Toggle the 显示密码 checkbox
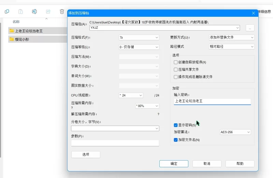Image resolution: width=273 pixels, height=178 pixels. pyautogui.click(x=176, y=125)
